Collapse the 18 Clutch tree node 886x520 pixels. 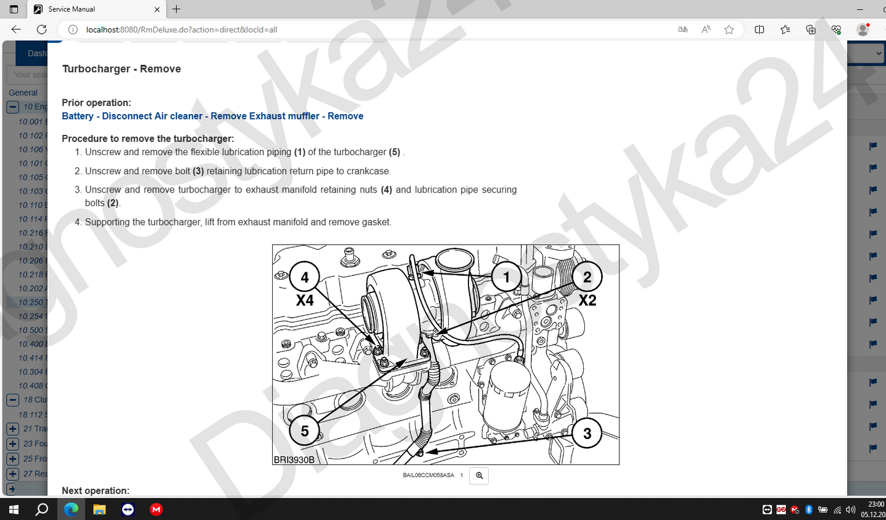(12, 400)
